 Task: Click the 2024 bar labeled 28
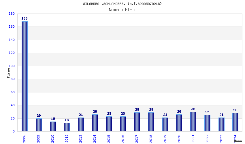pyautogui.click(x=235, y=122)
